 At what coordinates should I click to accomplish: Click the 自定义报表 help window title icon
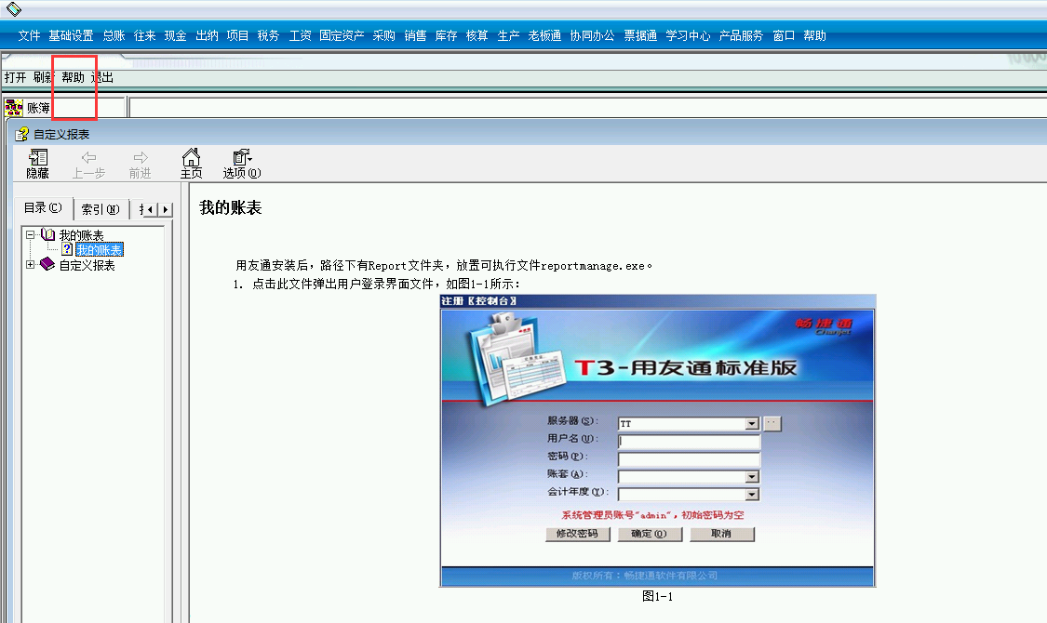tap(22, 134)
